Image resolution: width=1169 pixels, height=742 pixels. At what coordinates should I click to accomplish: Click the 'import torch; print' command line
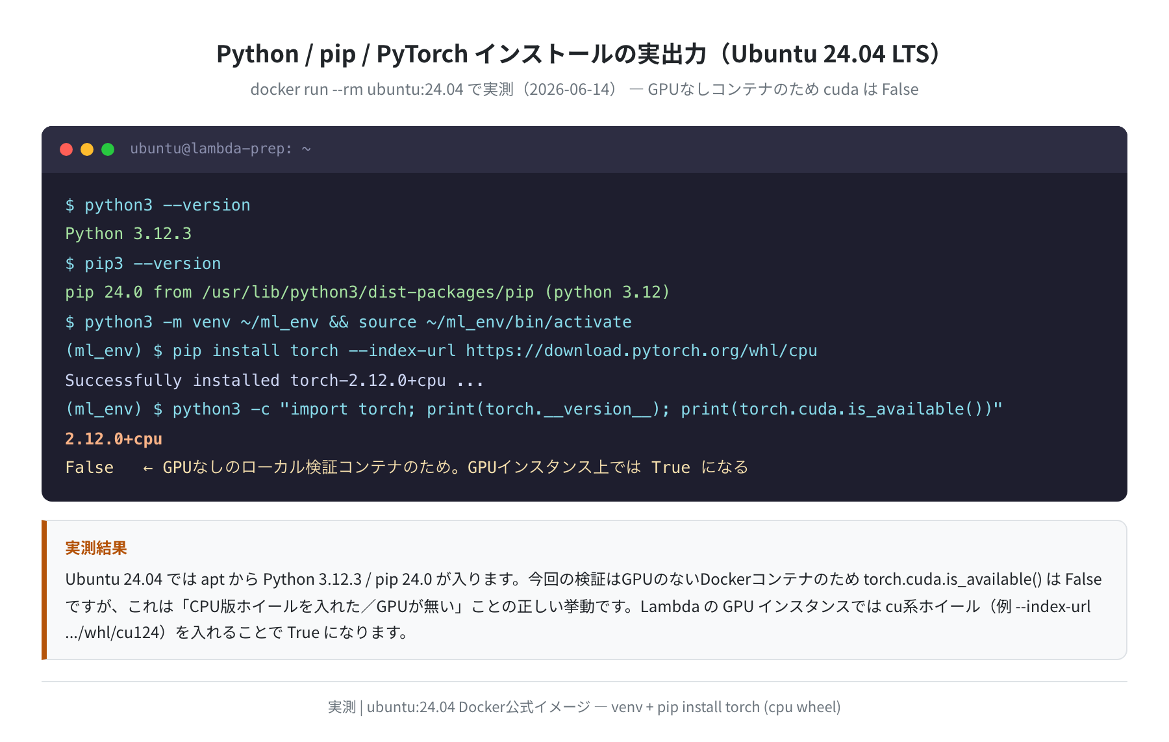point(534,409)
